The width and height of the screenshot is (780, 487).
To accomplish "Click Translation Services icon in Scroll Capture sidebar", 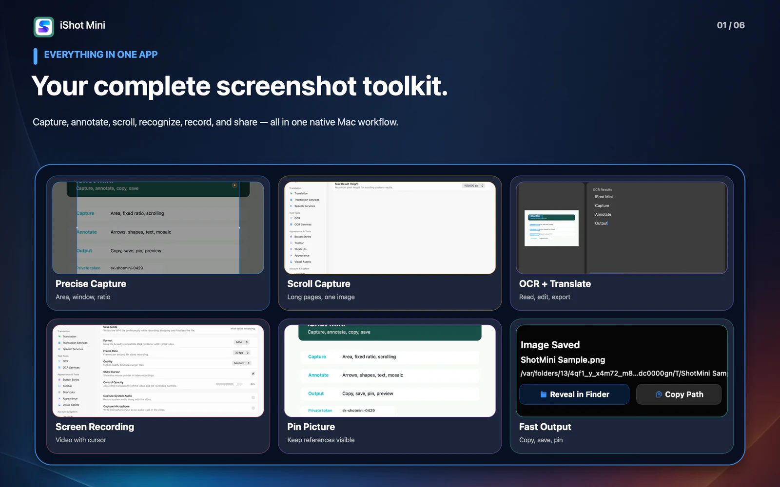I will 291,200.
